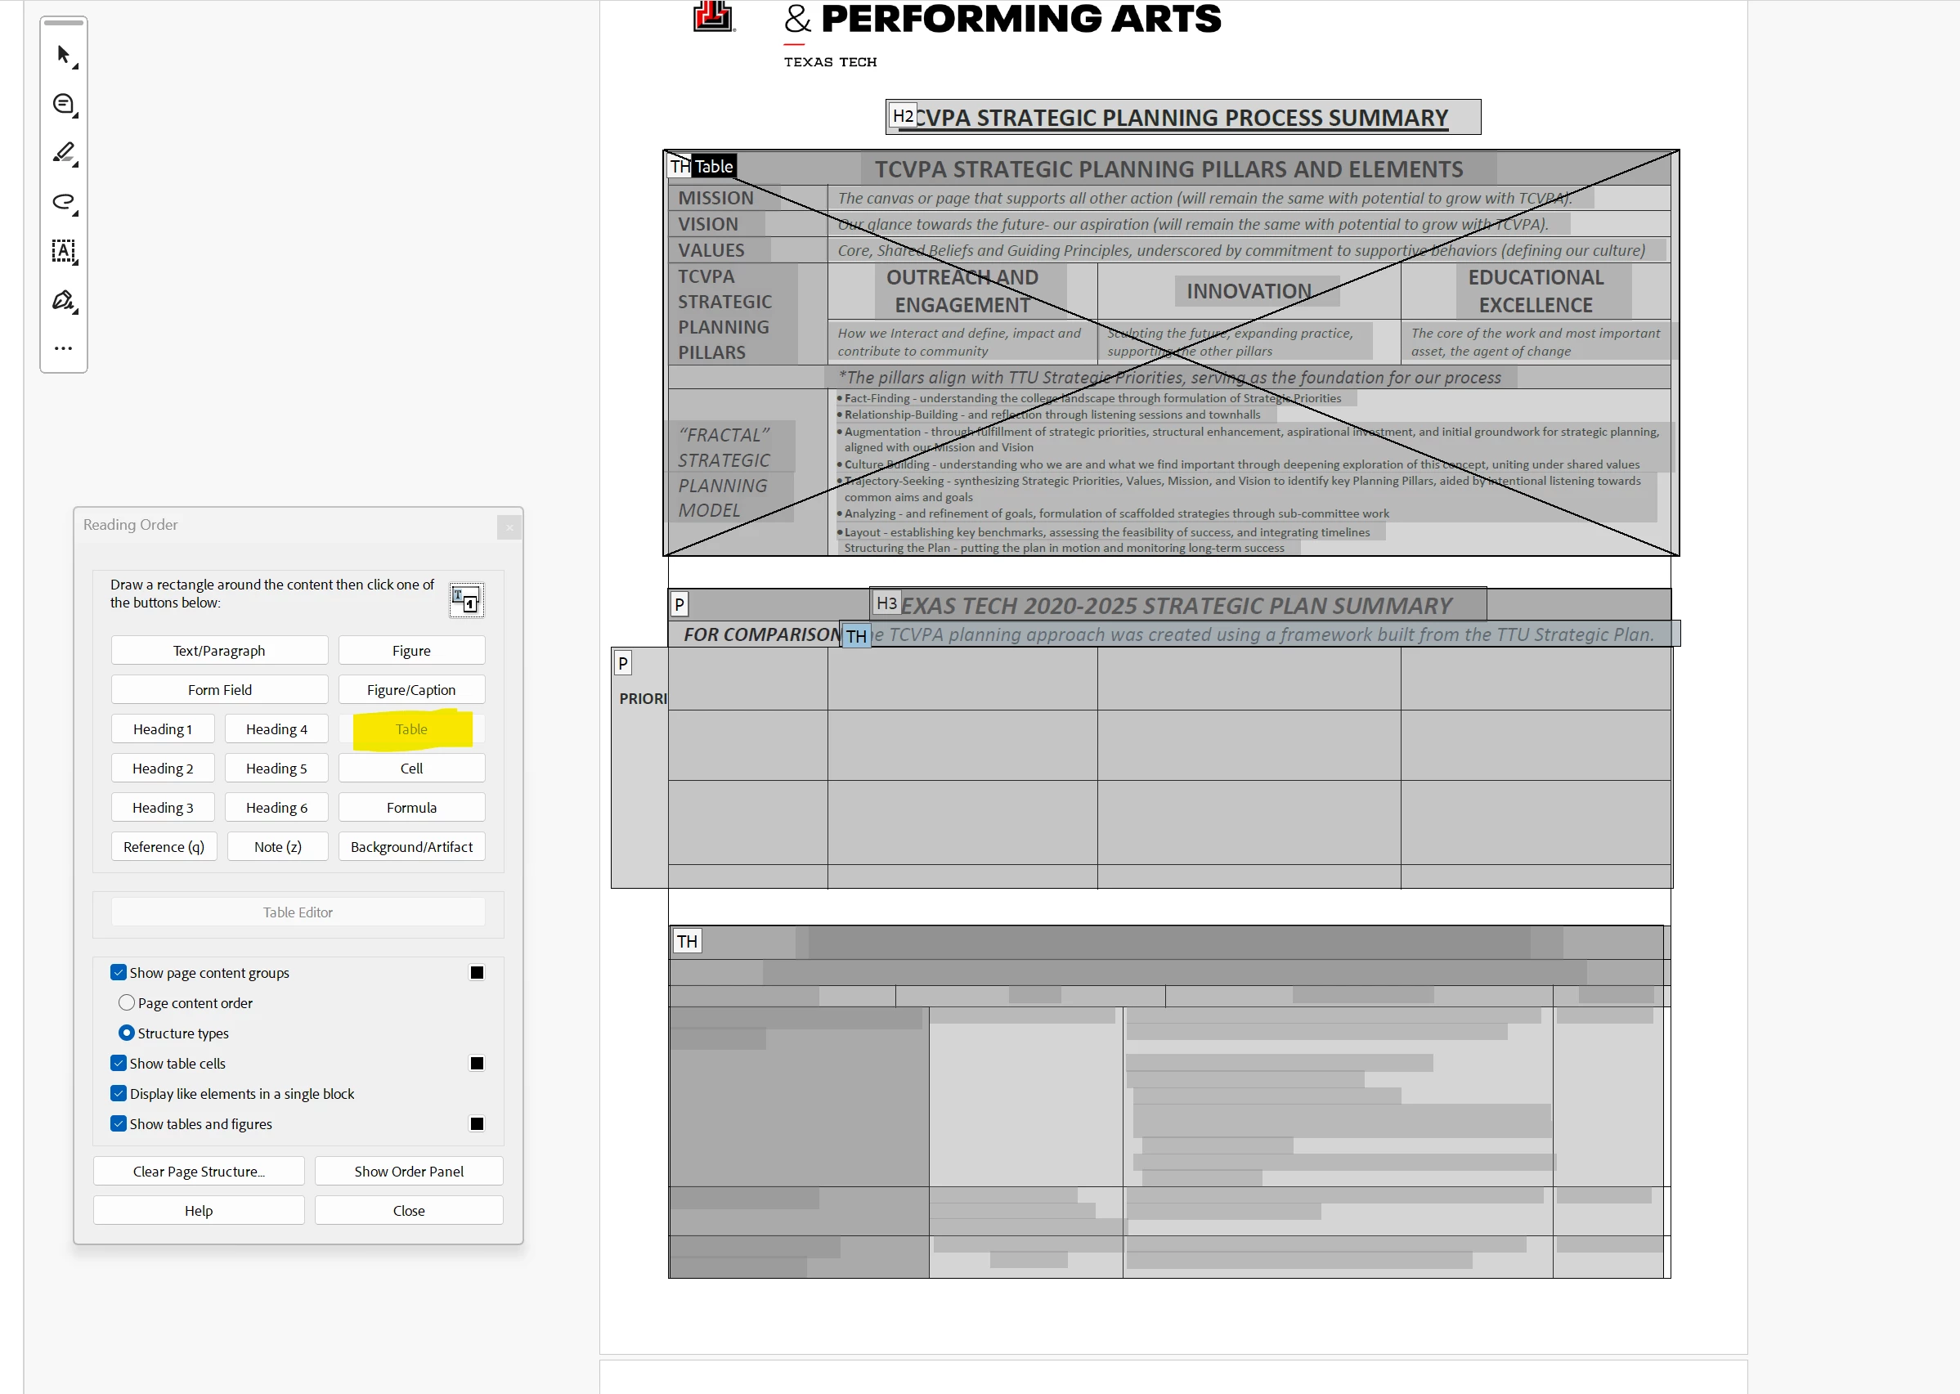This screenshot has width=1960, height=1394.
Task: Click Clear Page Structure button
Action: point(199,1171)
